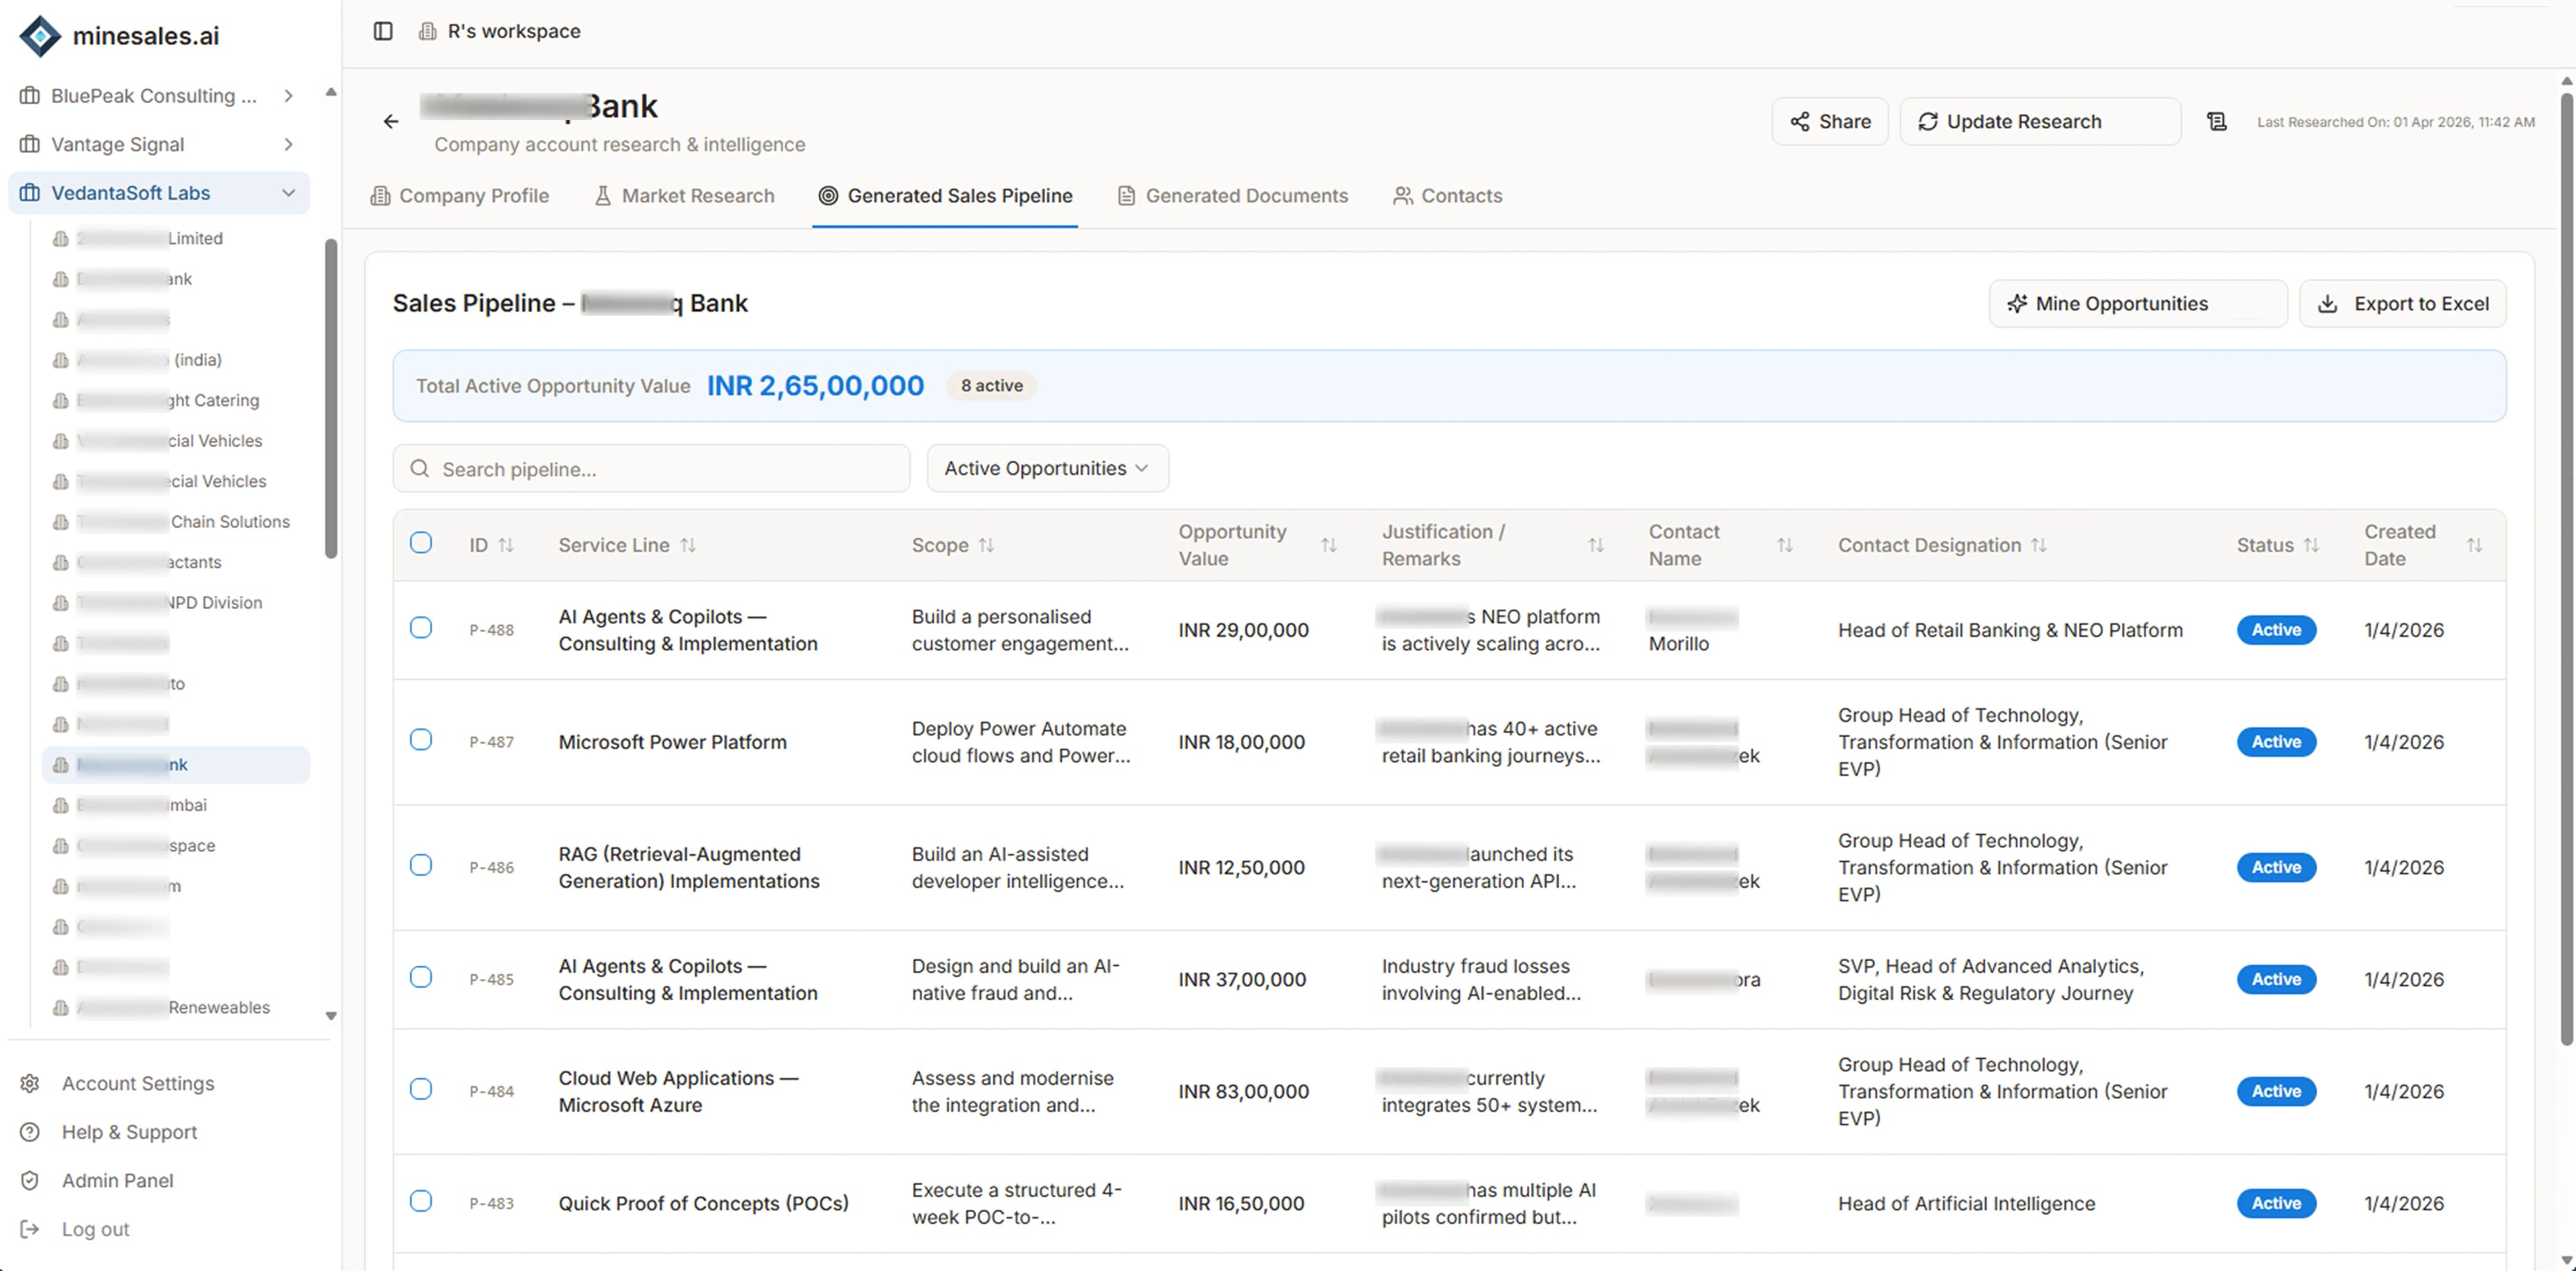Sort the table by ID column arrows
Viewport: 2576px width, 1271px height.
pos(506,545)
